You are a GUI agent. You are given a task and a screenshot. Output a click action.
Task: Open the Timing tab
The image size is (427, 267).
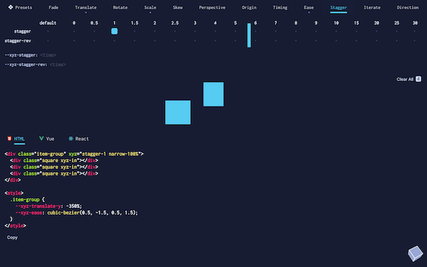pyautogui.click(x=280, y=8)
